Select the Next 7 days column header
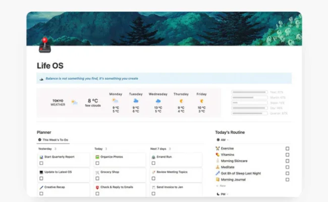Screen dimensions: 328x202 (x=158, y=149)
